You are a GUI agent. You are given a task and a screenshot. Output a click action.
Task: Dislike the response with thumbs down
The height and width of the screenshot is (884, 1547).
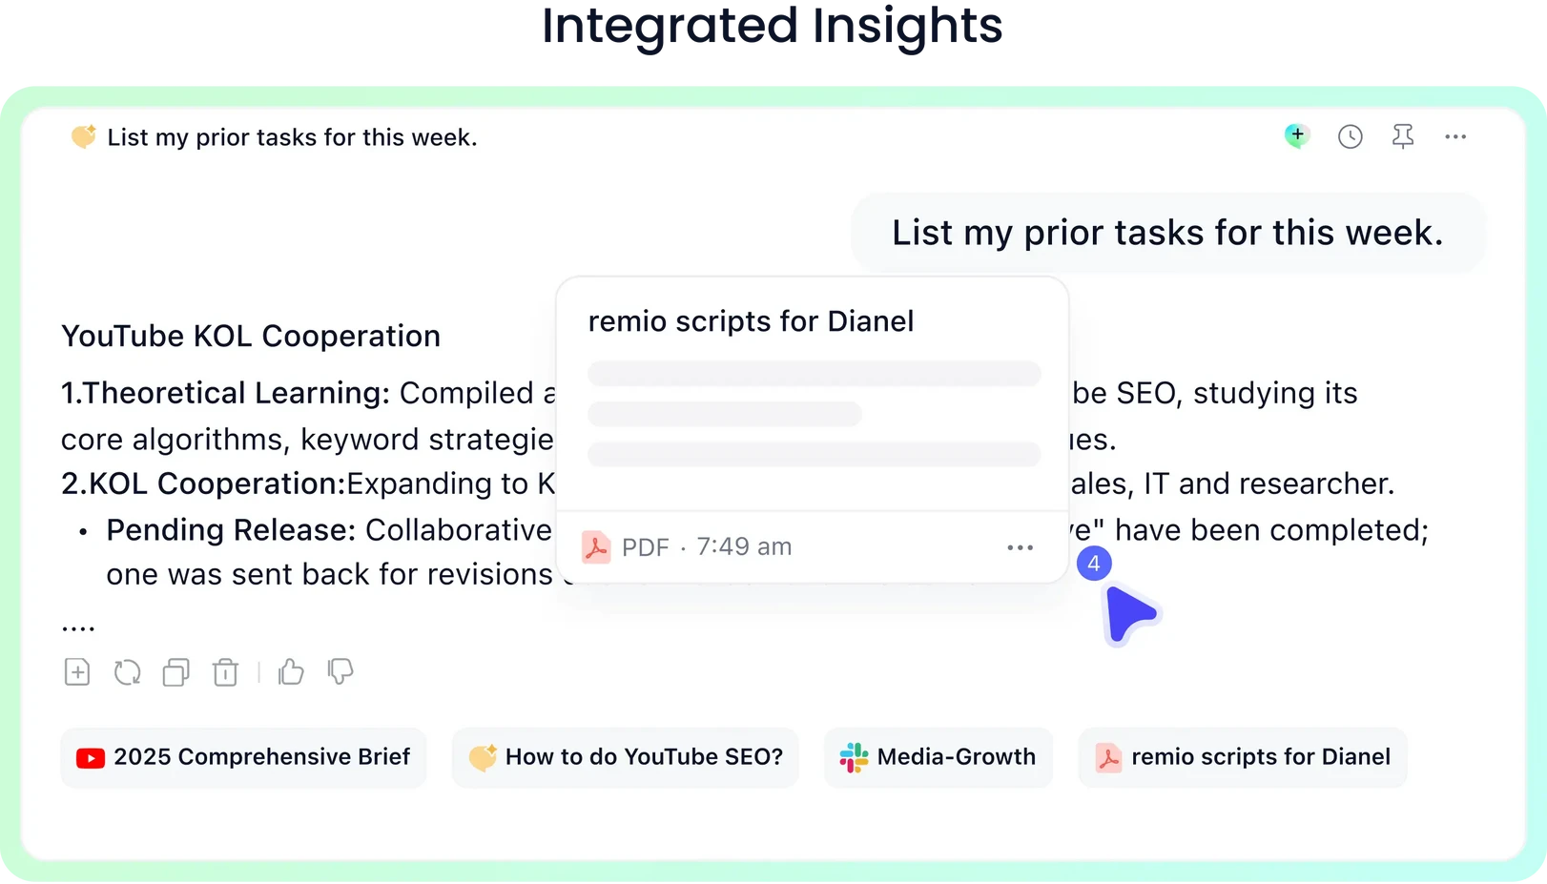point(340,672)
